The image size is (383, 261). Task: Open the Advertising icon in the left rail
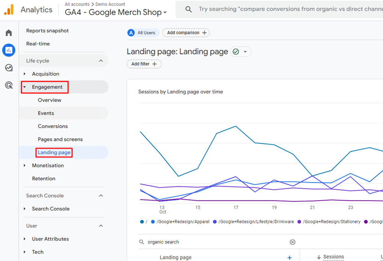[x=8, y=85]
